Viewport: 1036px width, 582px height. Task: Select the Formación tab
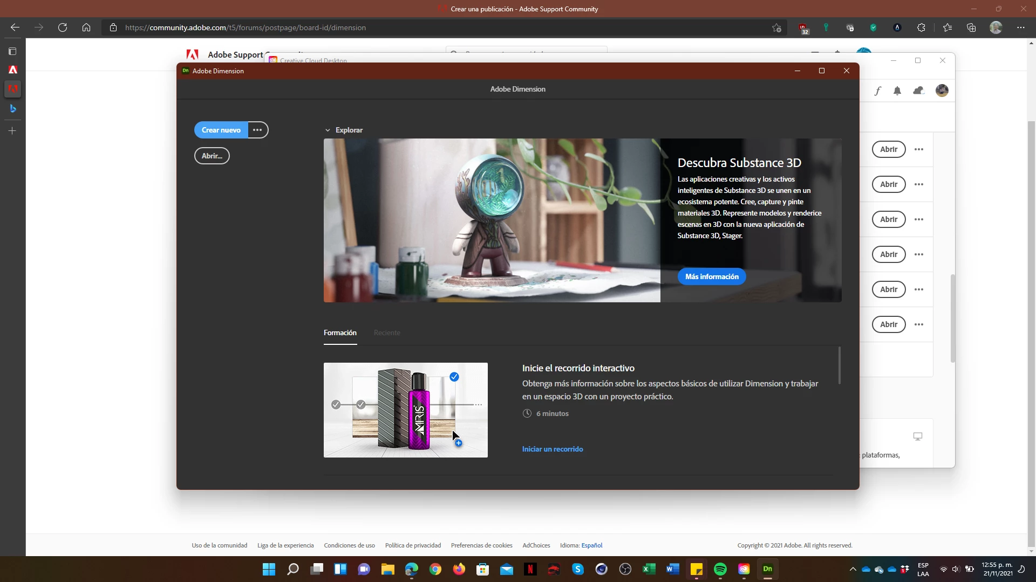point(340,332)
